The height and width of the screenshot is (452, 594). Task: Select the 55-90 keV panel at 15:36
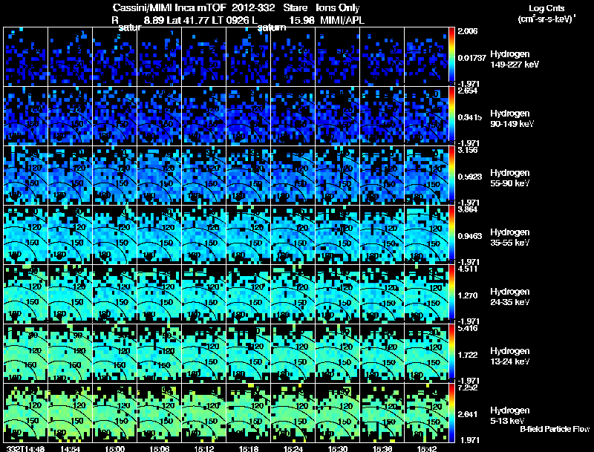coord(382,175)
